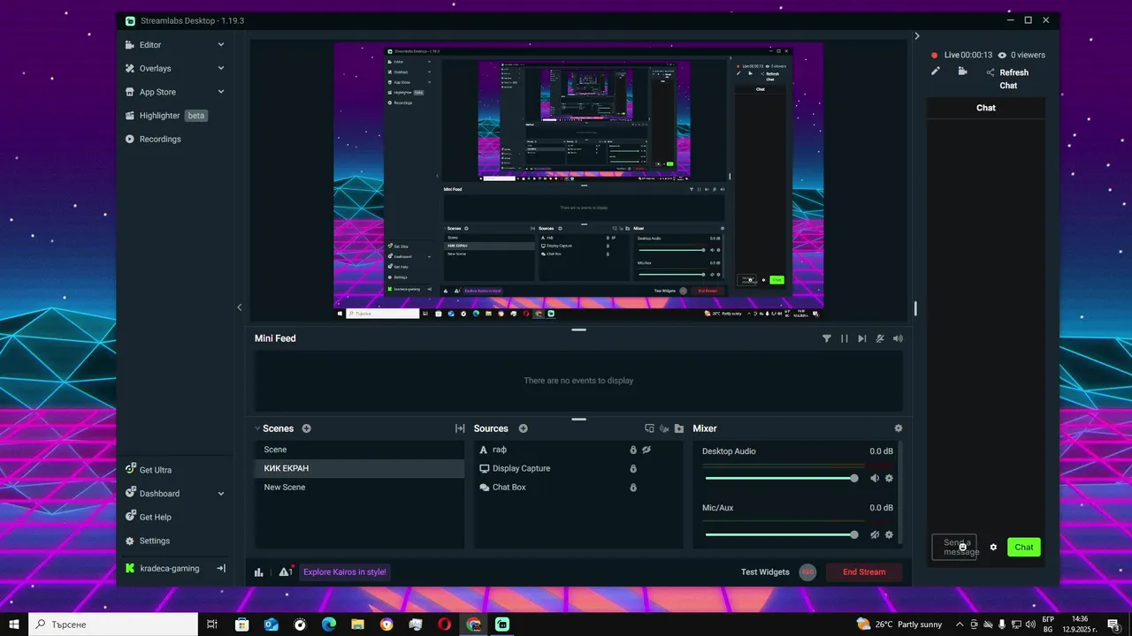
Task: Open App Store in the sidebar
Action: (x=157, y=92)
